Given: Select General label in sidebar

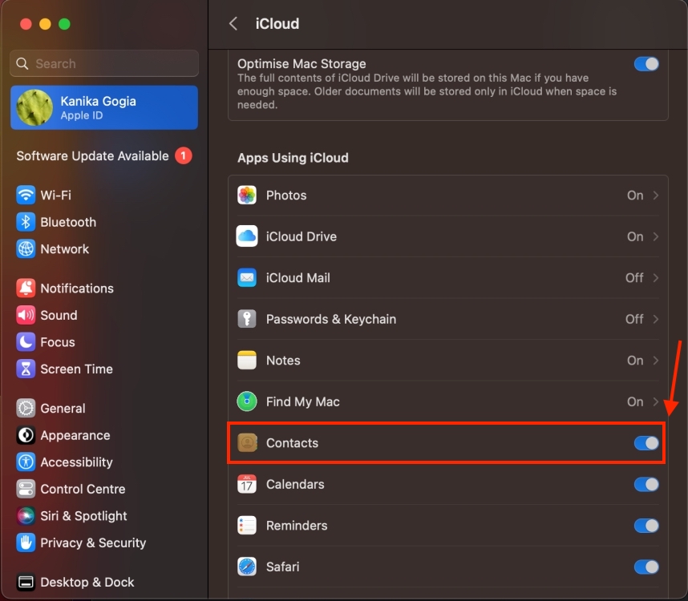Looking at the screenshot, I should [x=63, y=408].
